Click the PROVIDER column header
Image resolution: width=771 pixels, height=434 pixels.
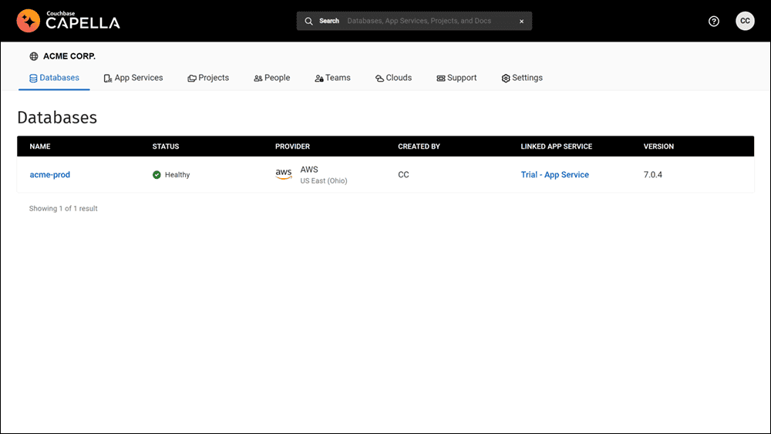pos(292,146)
